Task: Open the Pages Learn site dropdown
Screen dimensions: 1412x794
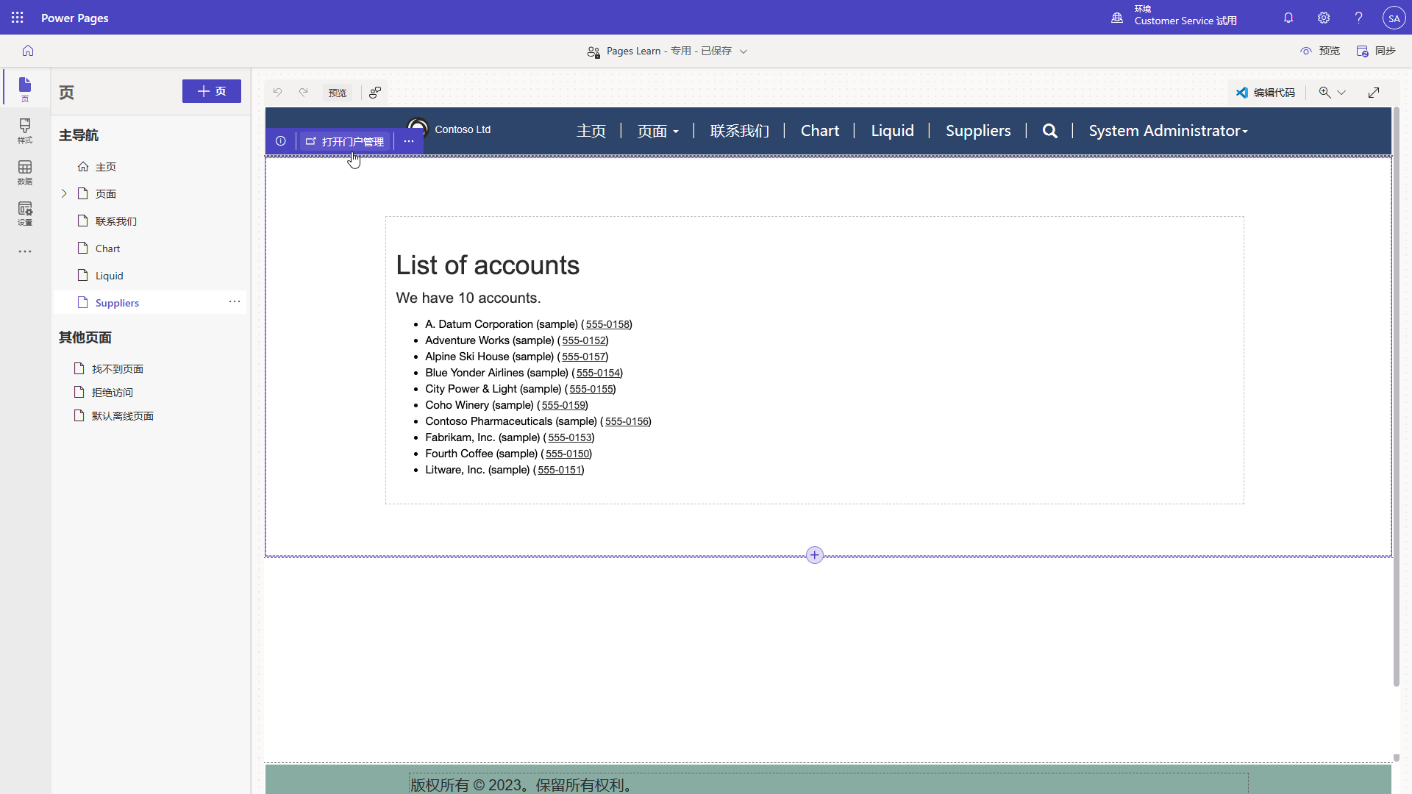Action: pos(744,51)
